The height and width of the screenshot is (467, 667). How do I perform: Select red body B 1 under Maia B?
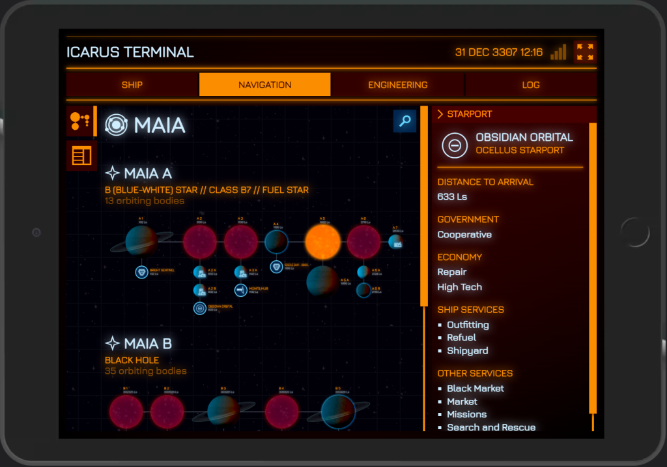(126, 412)
